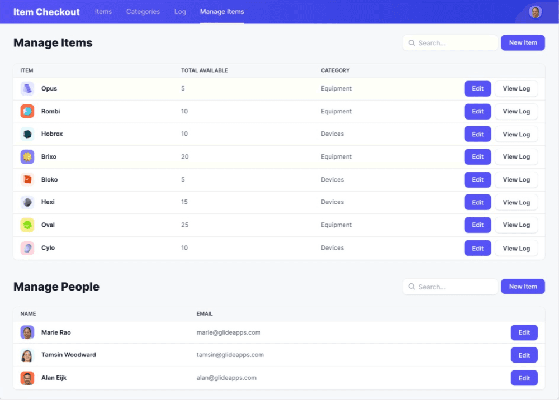Image resolution: width=559 pixels, height=400 pixels.
Task: Go to Item Checkout home title
Action: 47,12
